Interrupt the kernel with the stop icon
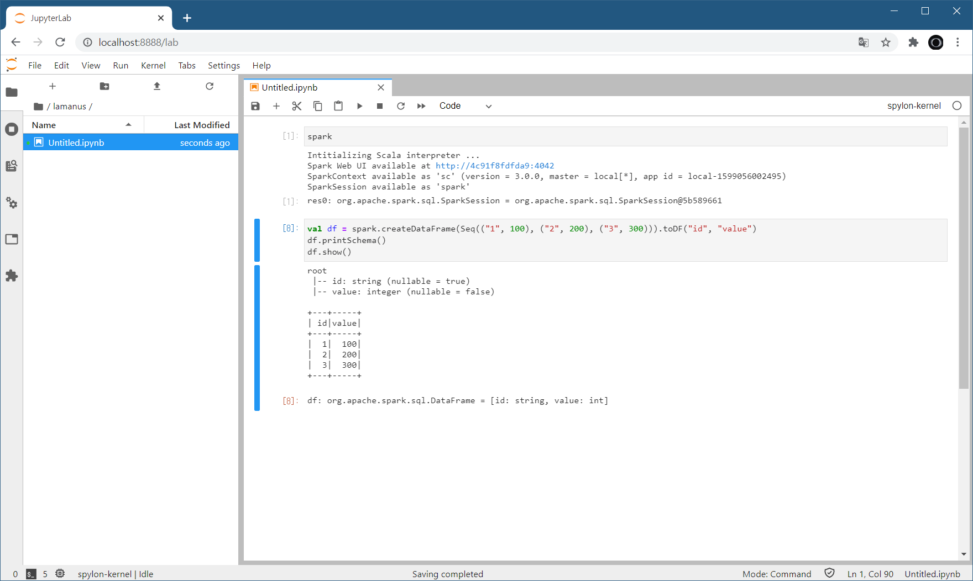 click(x=380, y=106)
